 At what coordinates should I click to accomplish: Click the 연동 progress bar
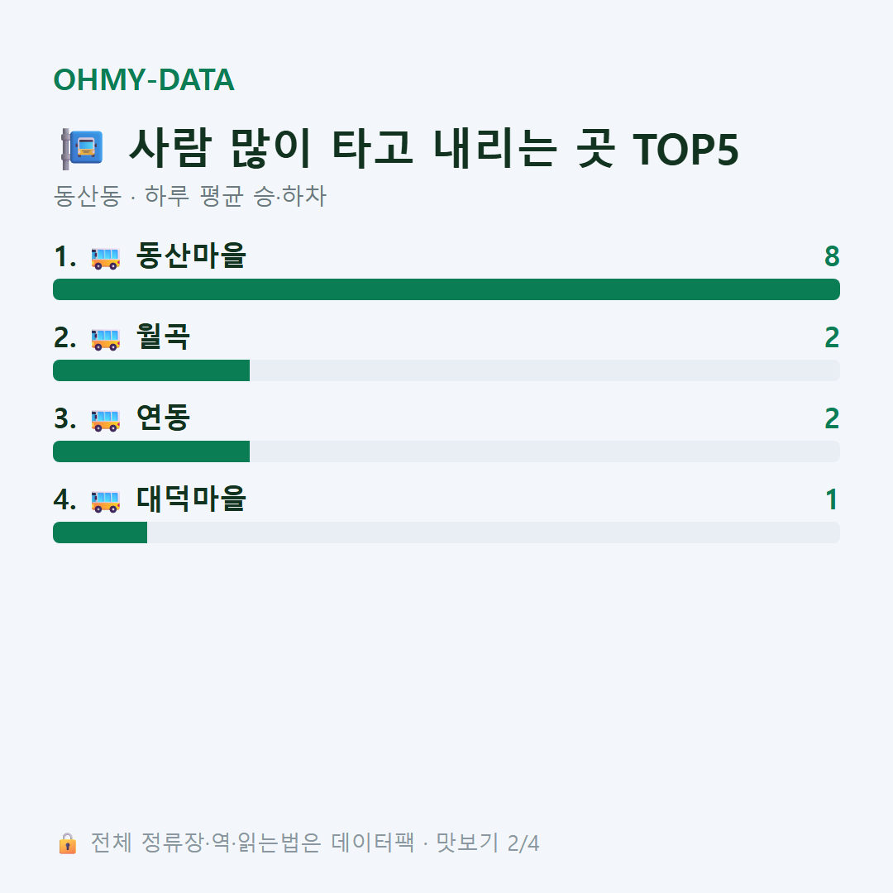tap(446, 451)
